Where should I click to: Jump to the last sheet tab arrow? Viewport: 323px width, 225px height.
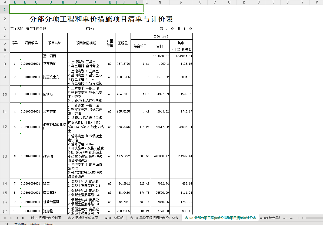[x=23, y=218]
